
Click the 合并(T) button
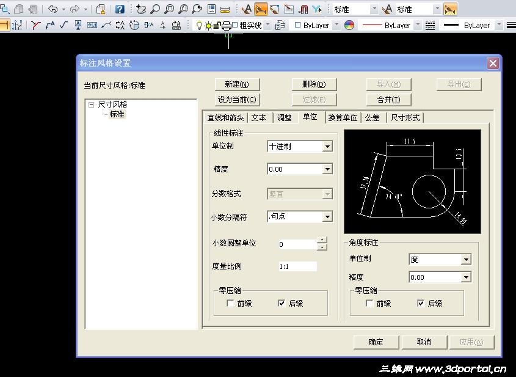click(x=388, y=100)
